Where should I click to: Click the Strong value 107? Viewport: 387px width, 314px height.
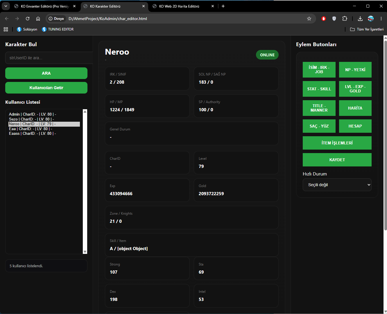[114, 272]
